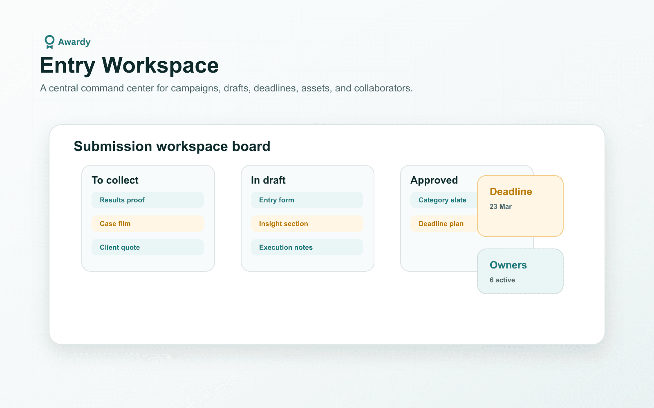Open the Client quote card
654x408 pixels.
[148, 247]
